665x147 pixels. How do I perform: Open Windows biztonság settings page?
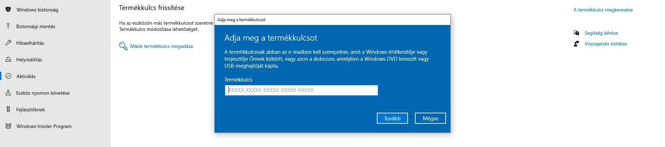pyautogui.click(x=37, y=10)
